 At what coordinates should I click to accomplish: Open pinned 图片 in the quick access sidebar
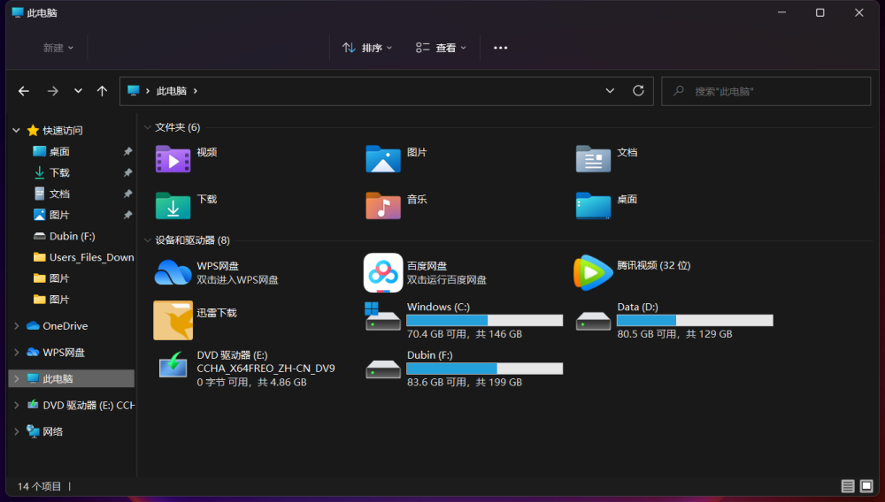pos(59,215)
